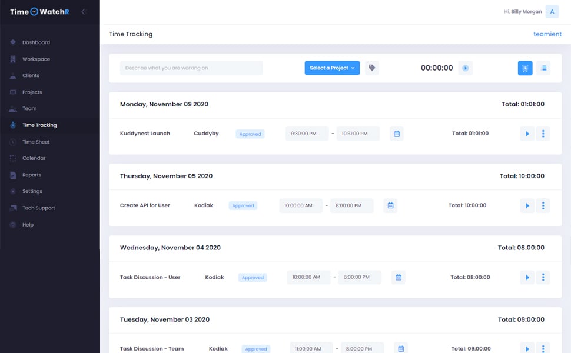
Task: Expand the Select a Project dropdown
Action: tap(332, 68)
